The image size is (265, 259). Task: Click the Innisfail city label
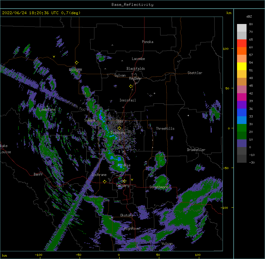click(128, 100)
